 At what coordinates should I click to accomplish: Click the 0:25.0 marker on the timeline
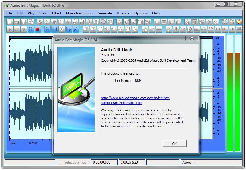pos(33,143)
